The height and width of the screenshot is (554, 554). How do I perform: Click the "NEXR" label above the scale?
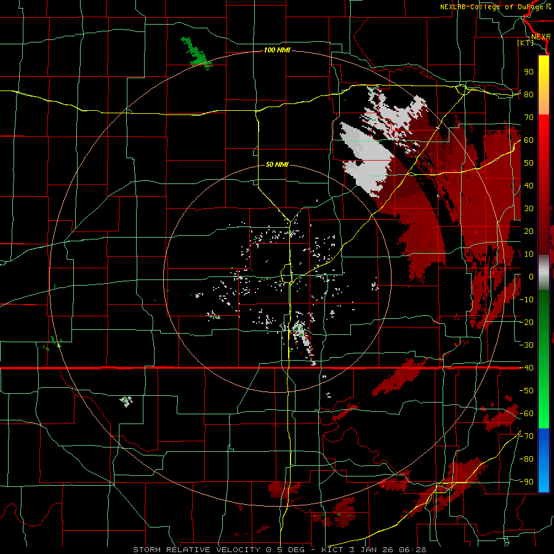tap(541, 37)
